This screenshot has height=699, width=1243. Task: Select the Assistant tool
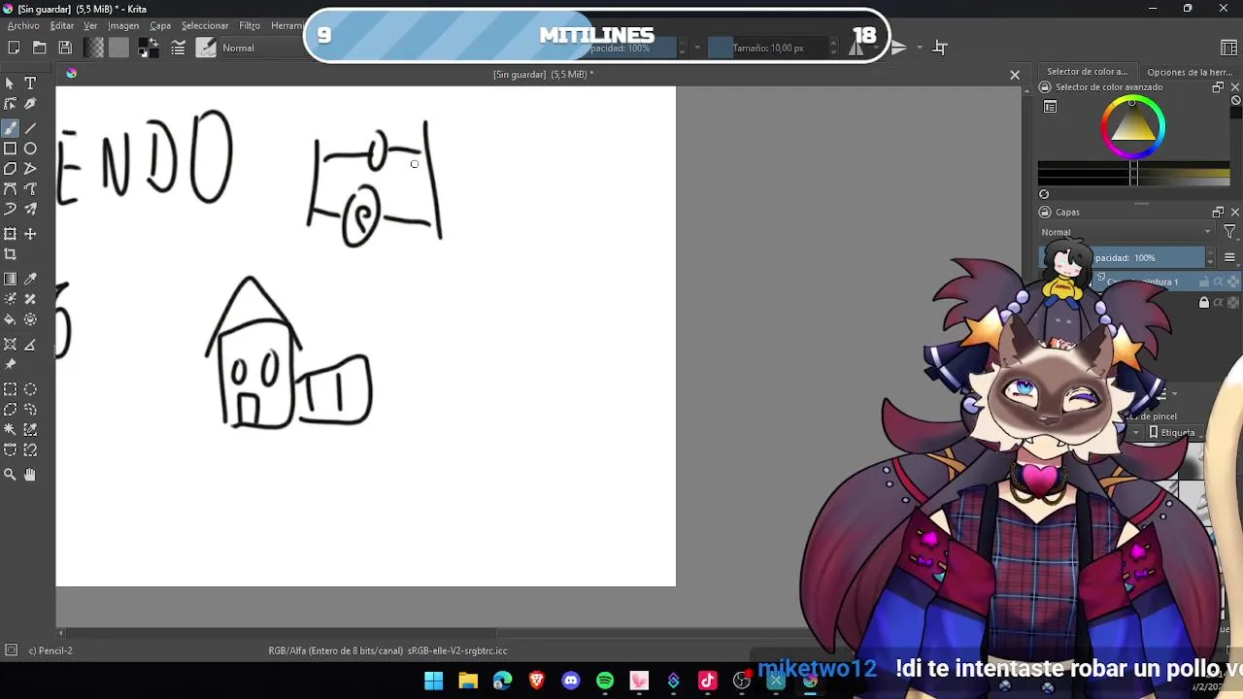(10, 344)
